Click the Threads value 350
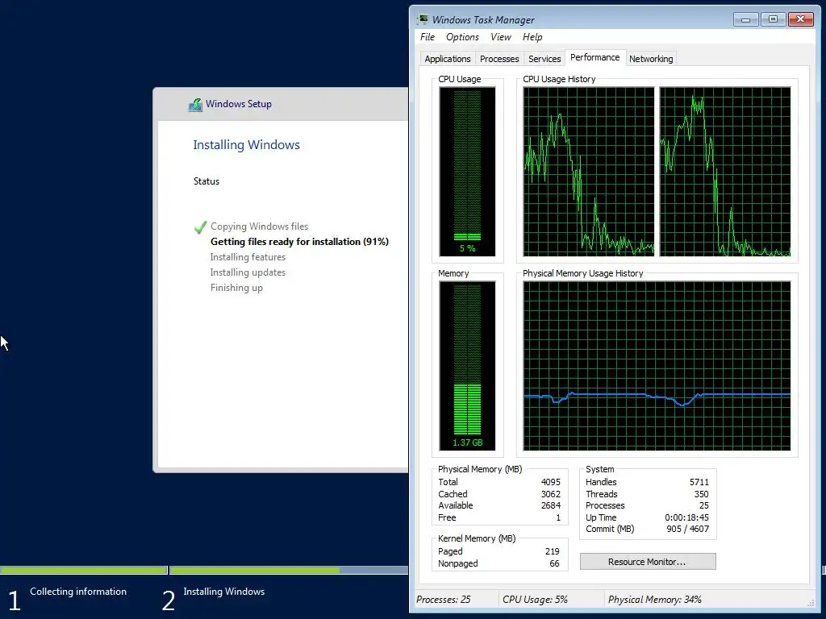This screenshot has width=826, height=619. click(701, 494)
